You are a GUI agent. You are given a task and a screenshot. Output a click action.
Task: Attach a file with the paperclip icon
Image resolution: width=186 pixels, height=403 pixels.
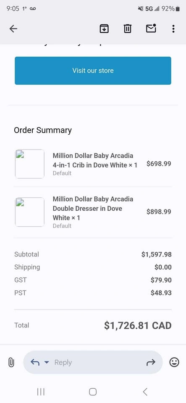[x=11, y=362]
